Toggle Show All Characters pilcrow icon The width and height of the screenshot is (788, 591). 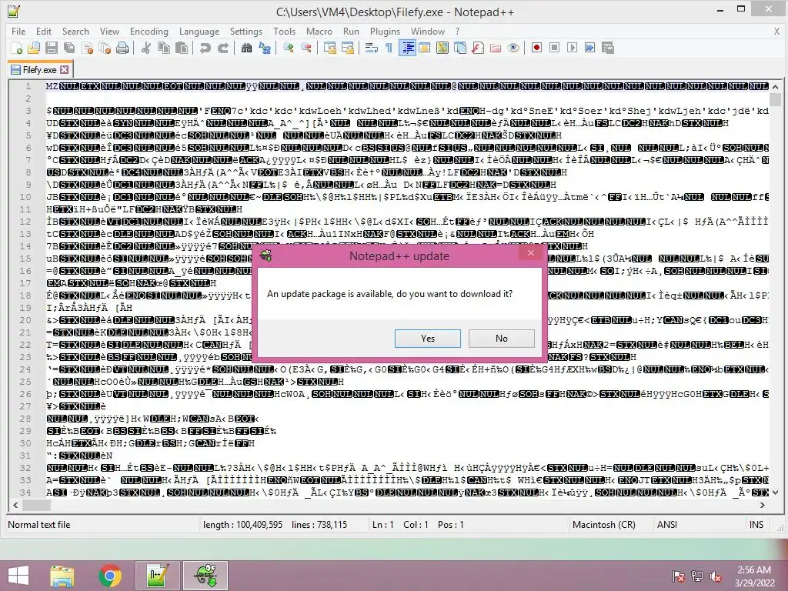coord(389,48)
